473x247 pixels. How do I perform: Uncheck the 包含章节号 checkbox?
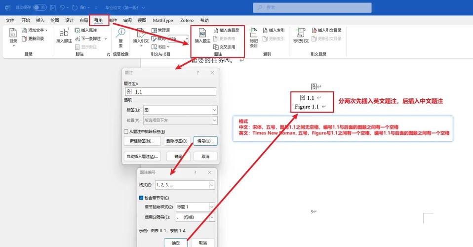point(141,198)
